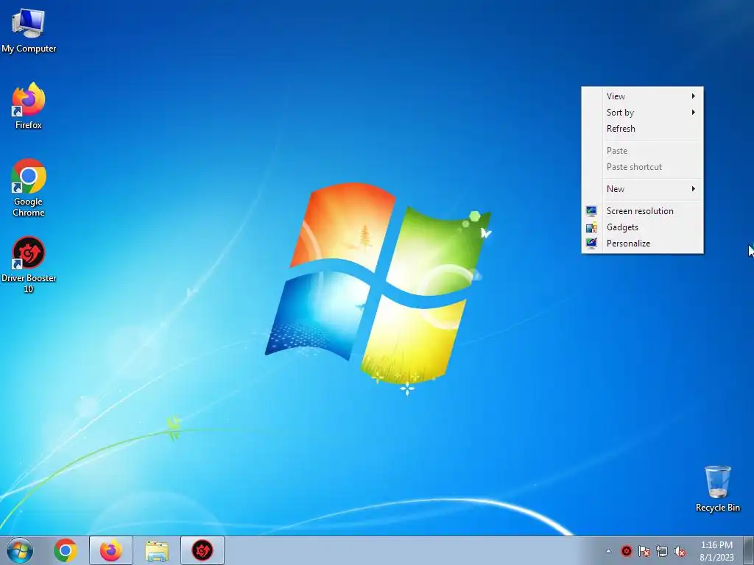Open the New submenu
The height and width of the screenshot is (565, 754).
(x=642, y=189)
